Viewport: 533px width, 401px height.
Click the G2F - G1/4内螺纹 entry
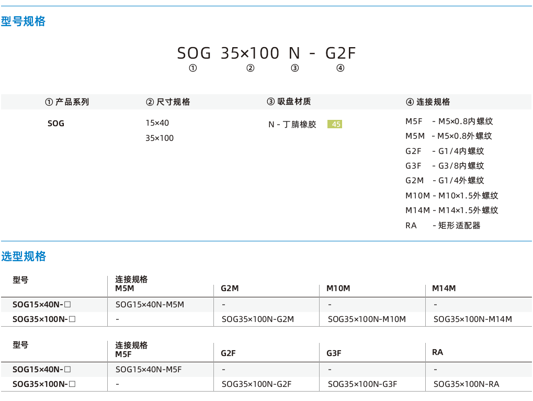[445, 151]
